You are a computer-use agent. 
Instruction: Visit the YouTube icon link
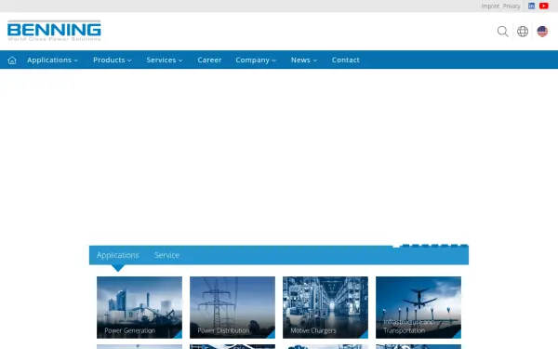coord(544,6)
